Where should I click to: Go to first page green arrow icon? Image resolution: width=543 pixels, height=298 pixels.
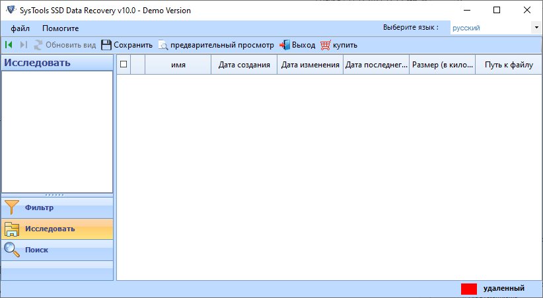pyautogui.click(x=9, y=45)
